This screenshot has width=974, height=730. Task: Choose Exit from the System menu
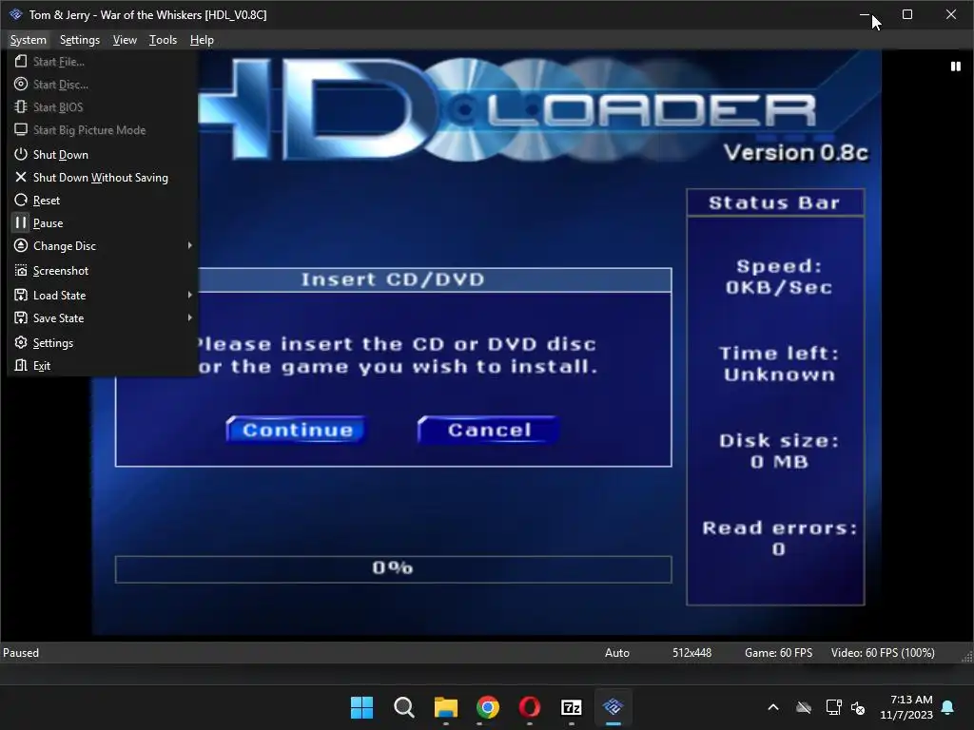pyautogui.click(x=103, y=366)
